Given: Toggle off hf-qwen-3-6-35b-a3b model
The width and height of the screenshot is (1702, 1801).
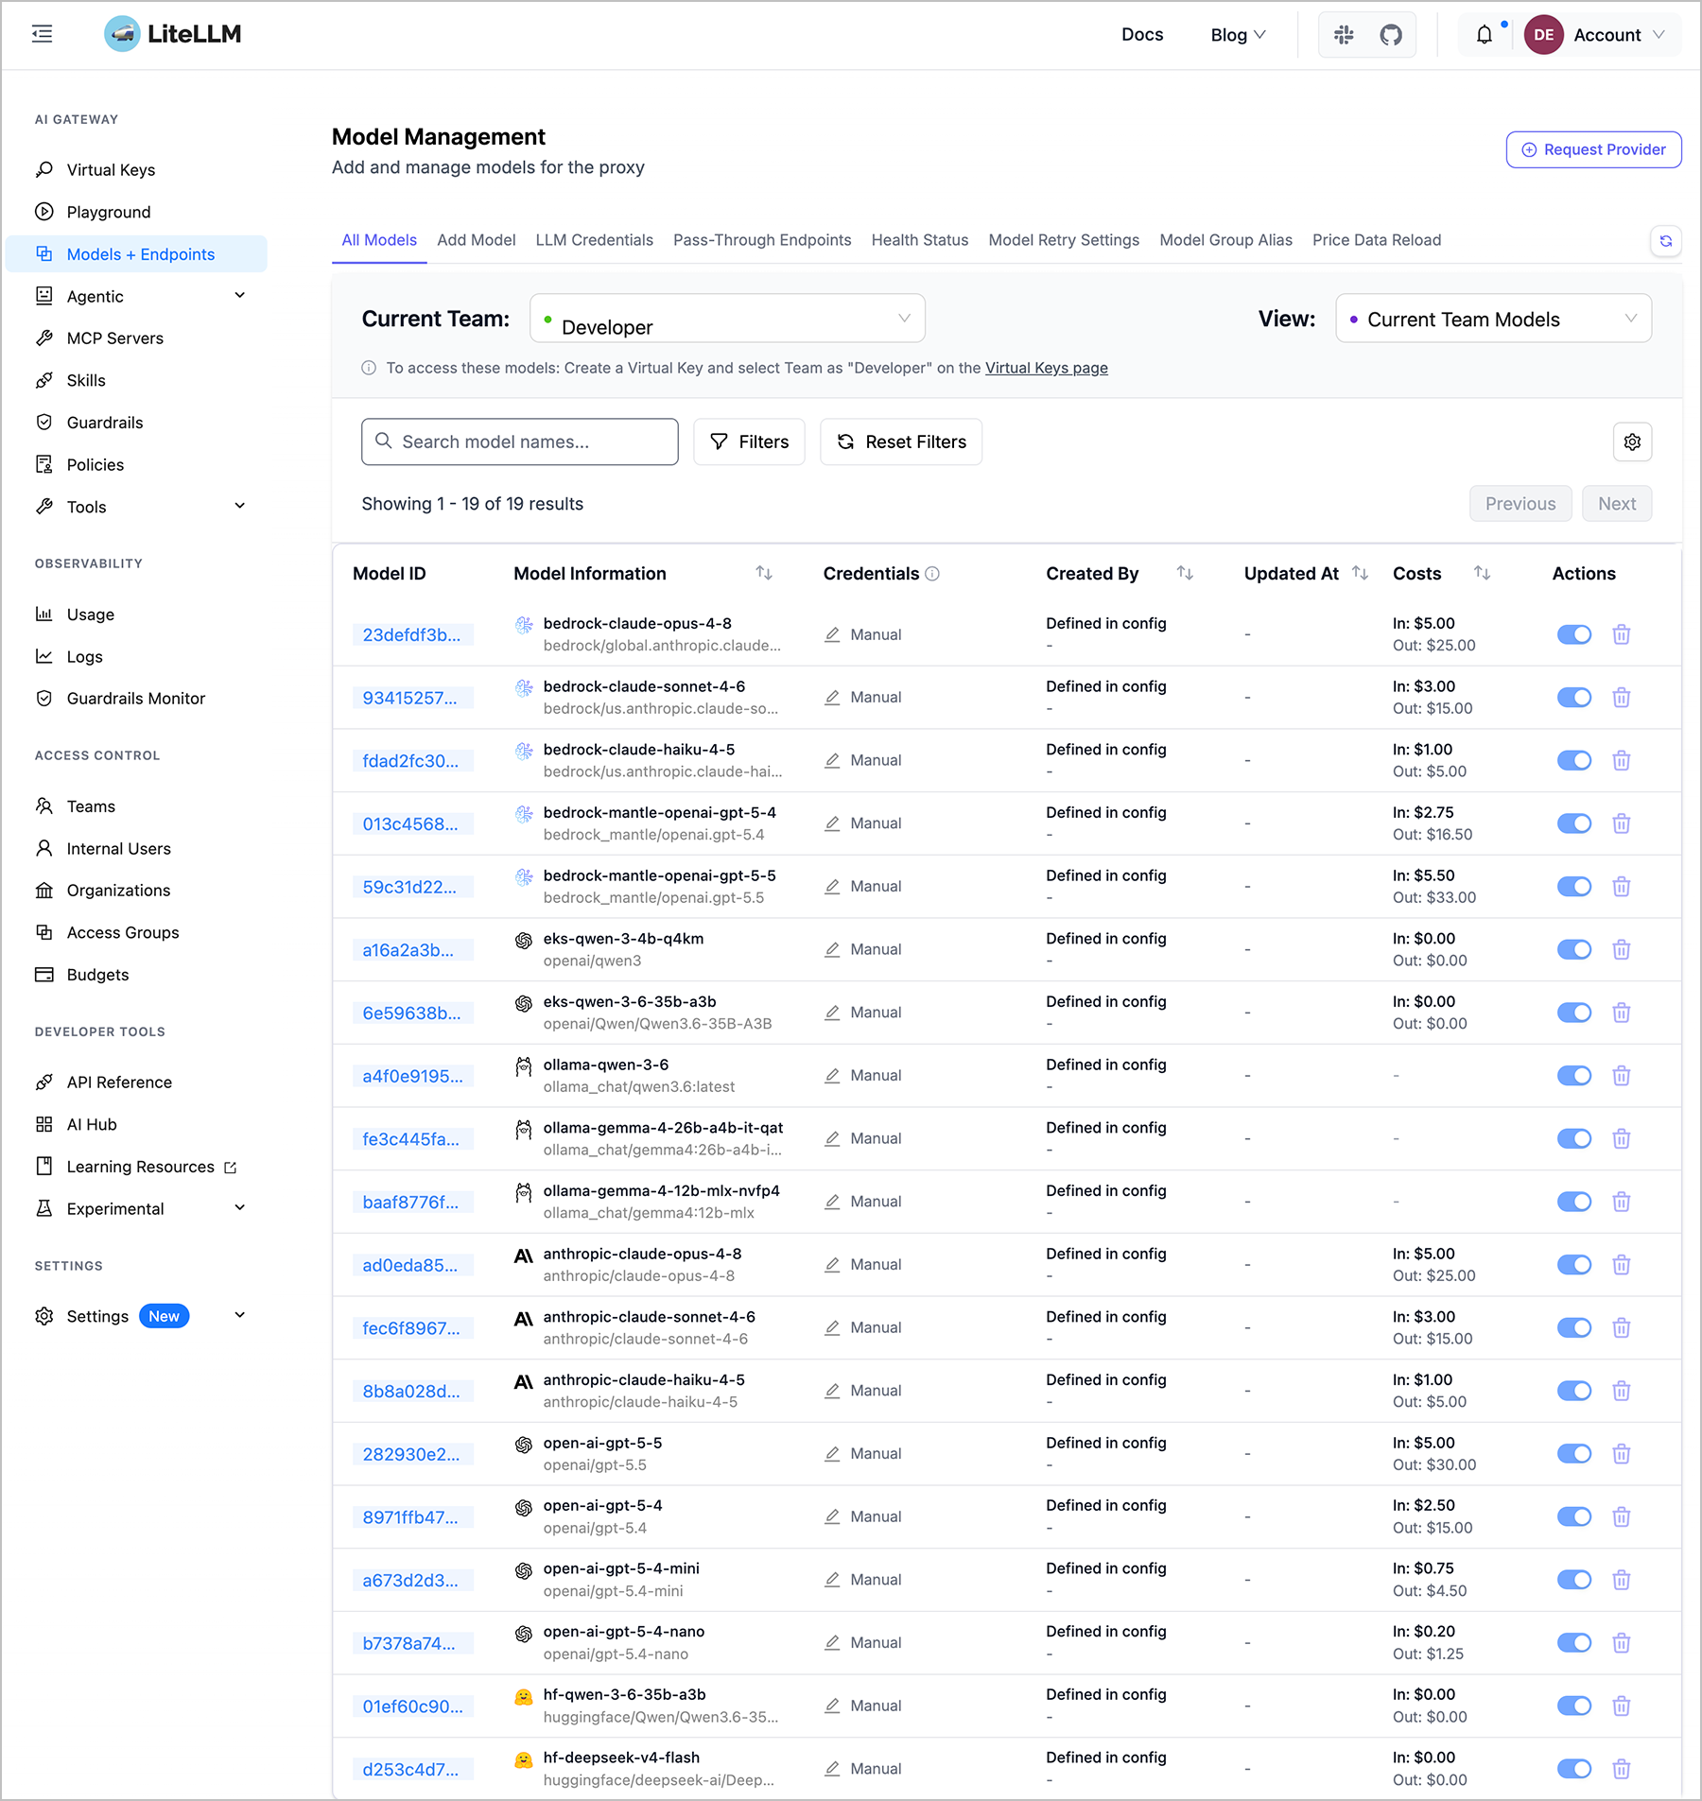Looking at the screenshot, I should pos(1574,1706).
